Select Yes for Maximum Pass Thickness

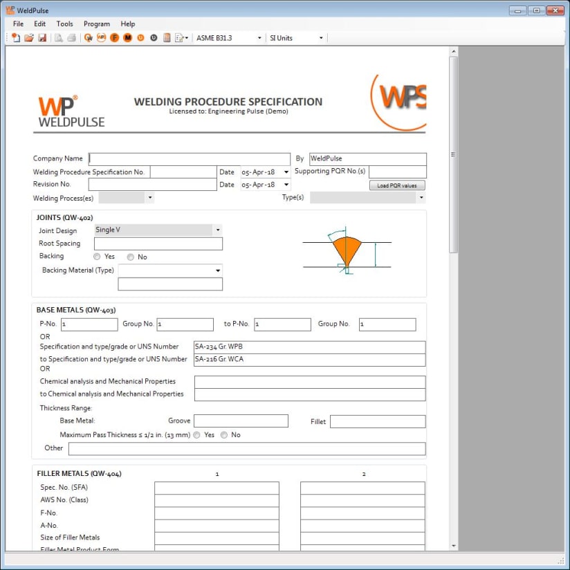coord(196,435)
